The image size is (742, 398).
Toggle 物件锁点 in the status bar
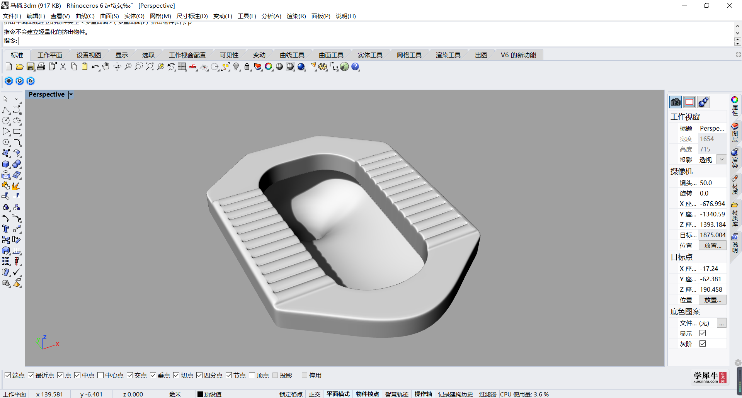(367, 394)
